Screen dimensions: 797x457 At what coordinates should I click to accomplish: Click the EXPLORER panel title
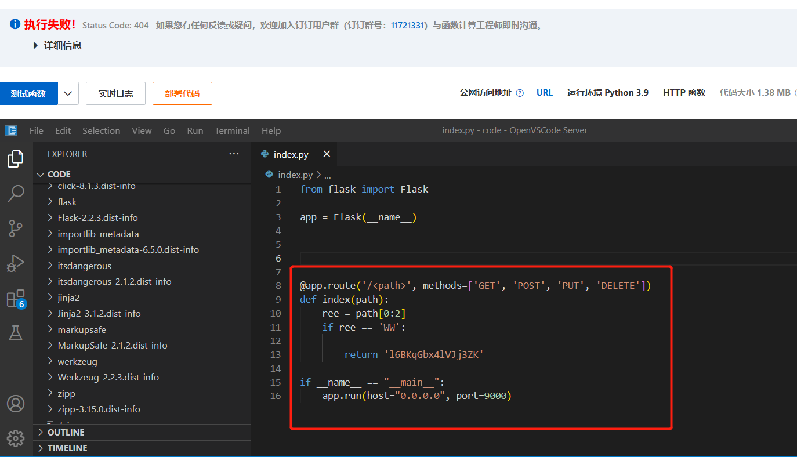[x=67, y=154]
